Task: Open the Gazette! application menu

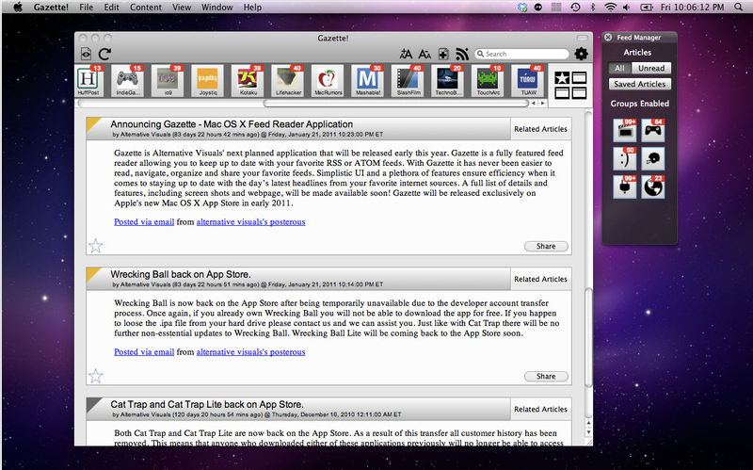Action: tap(51, 8)
